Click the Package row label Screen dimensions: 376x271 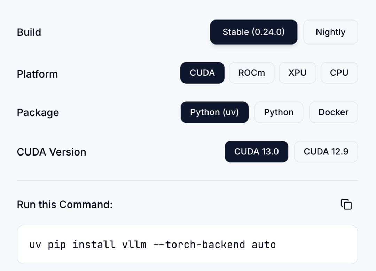click(x=38, y=113)
